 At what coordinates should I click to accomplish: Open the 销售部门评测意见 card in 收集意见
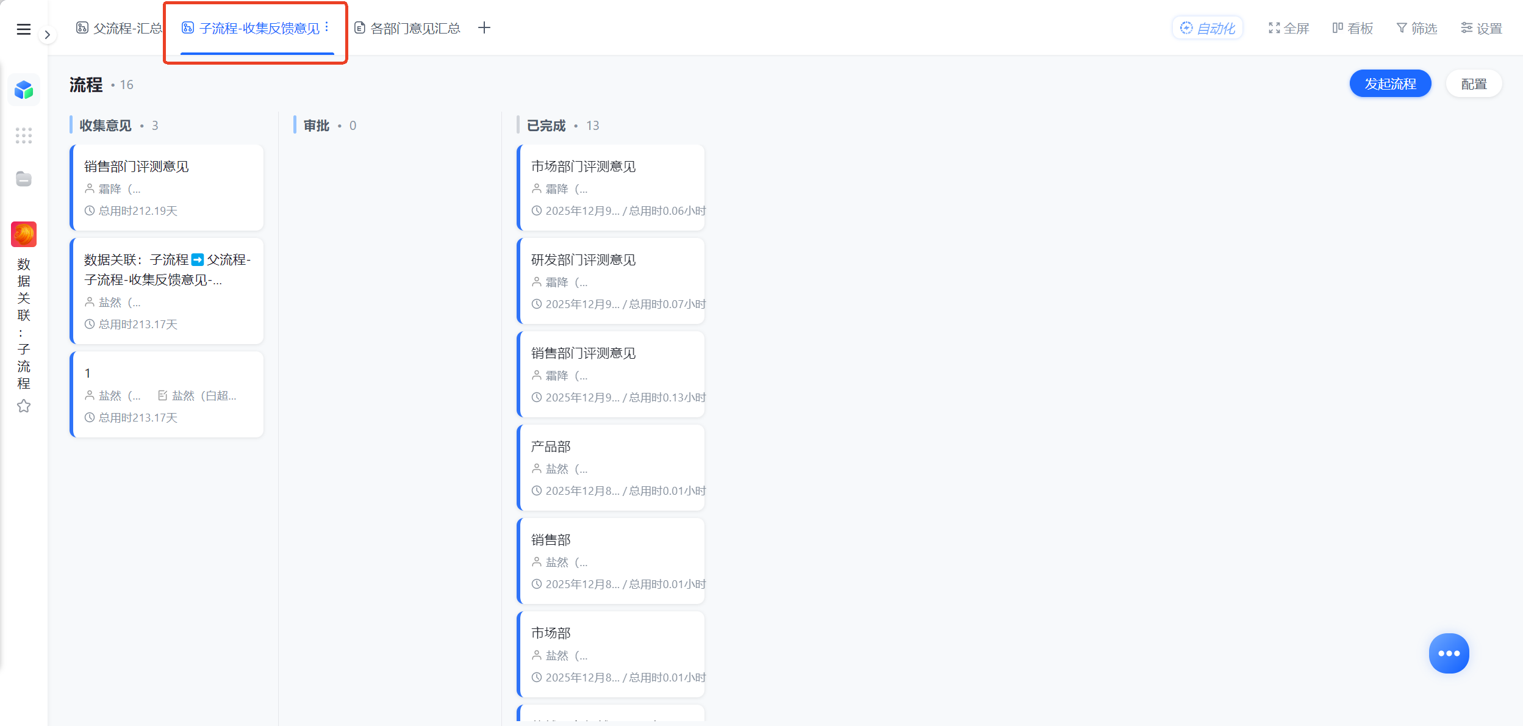167,187
